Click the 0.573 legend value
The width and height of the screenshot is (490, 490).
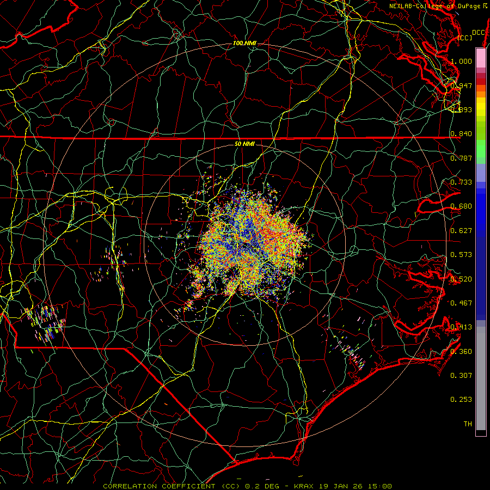click(461, 255)
